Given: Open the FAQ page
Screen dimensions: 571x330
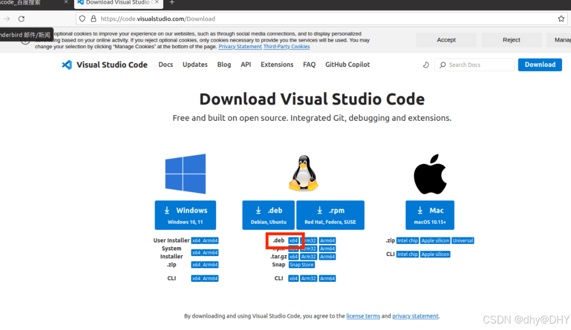Looking at the screenshot, I should 309,64.
